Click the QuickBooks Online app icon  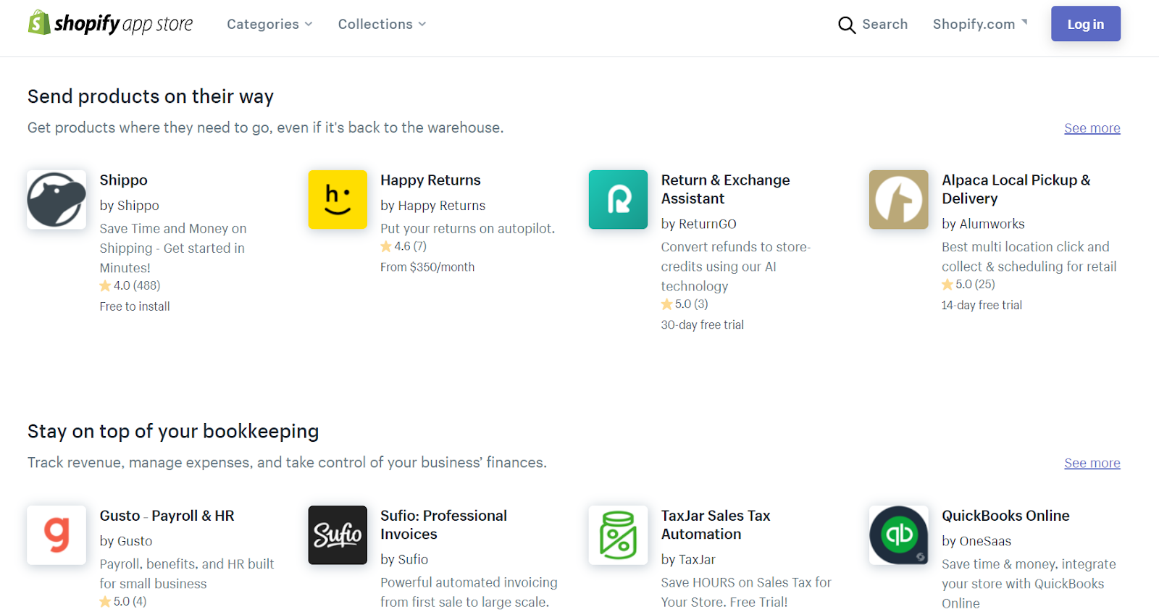pyautogui.click(x=898, y=535)
